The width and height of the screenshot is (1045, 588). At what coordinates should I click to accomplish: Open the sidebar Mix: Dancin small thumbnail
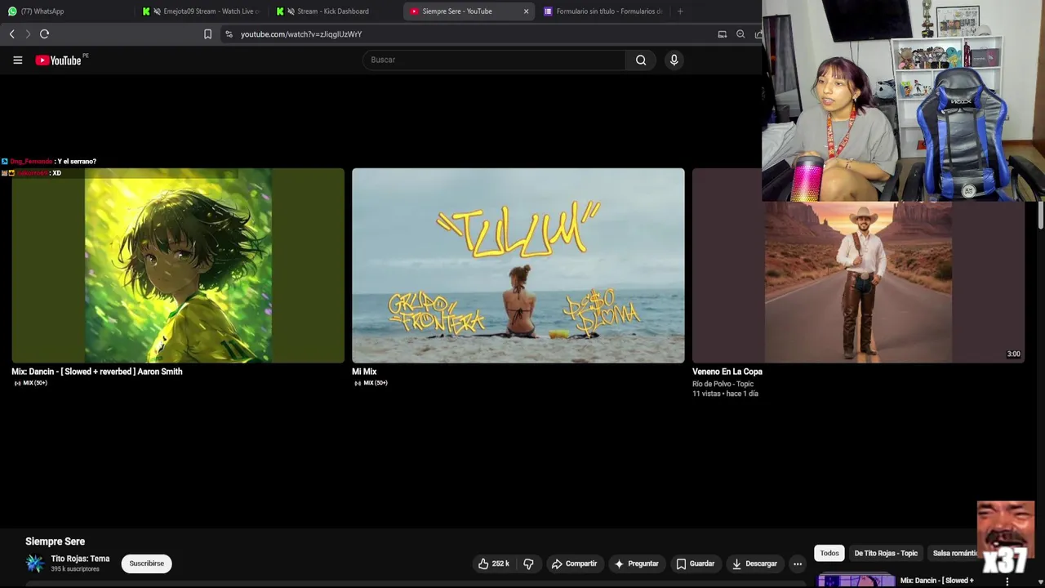click(856, 581)
